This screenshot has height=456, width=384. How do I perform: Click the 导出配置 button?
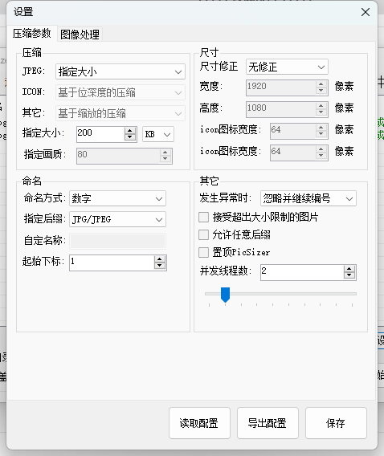coord(268,423)
